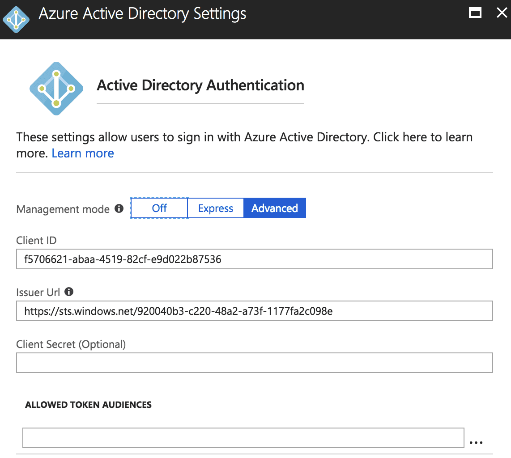Click the Issuer Url label text
This screenshot has height=458, width=511.
[x=38, y=292]
